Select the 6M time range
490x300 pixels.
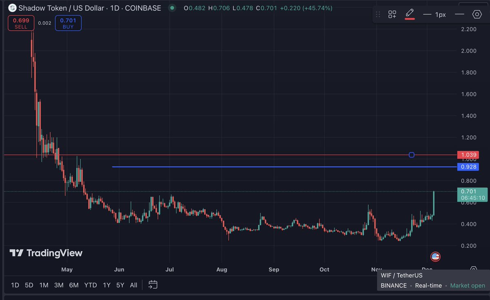coord(74,285)
